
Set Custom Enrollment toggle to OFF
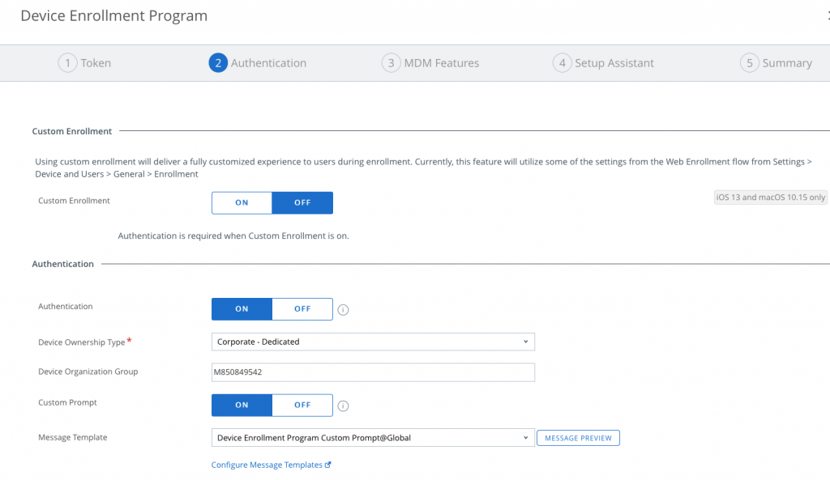(x=302, y=202)
